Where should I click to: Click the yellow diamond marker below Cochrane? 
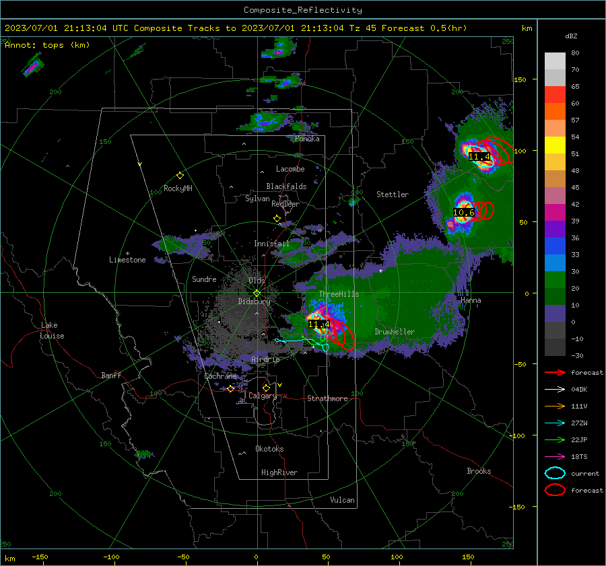coord(230,389)
